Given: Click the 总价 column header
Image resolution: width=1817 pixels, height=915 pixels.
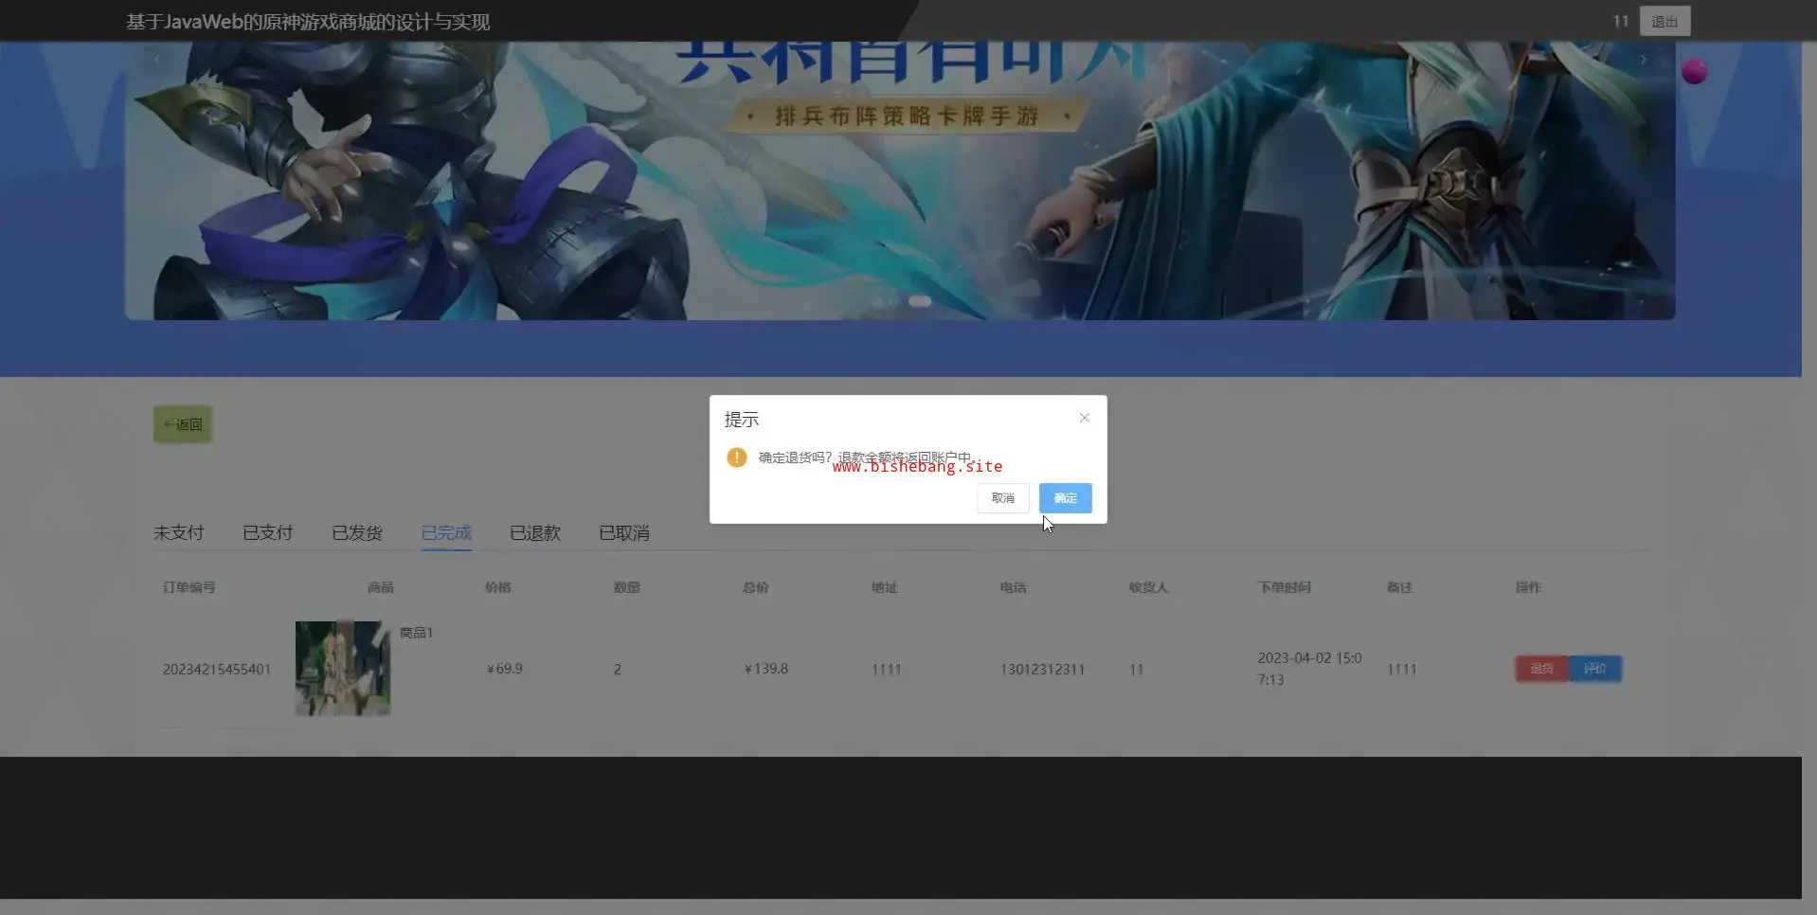Looking at the screenshot, I should click(756, 587).
